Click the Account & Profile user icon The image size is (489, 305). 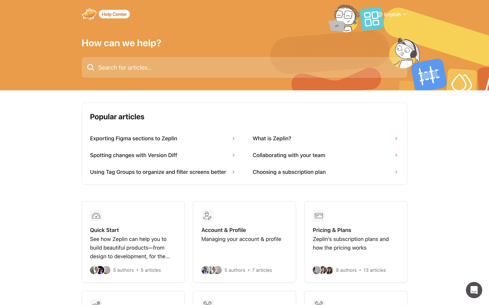coord(207,216)
